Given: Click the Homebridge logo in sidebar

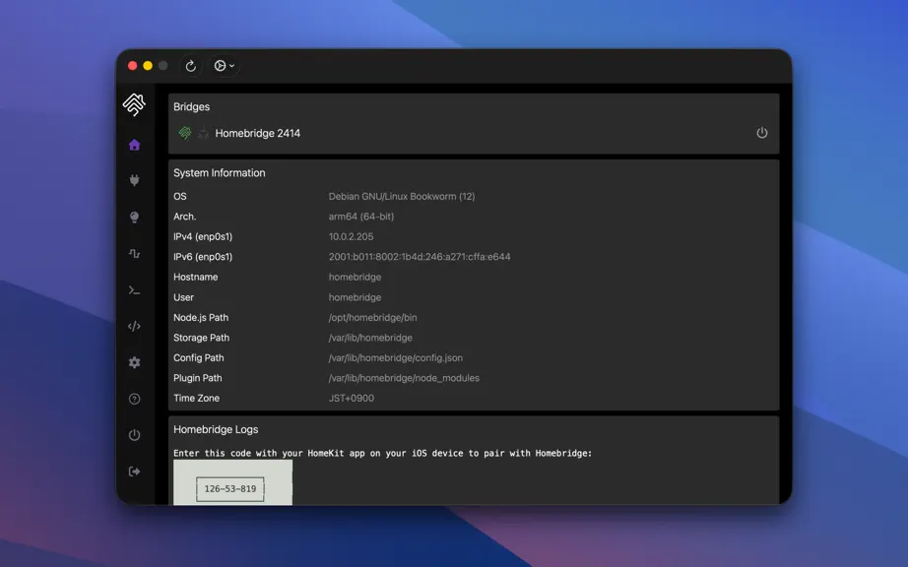Looking at the screenshot, I should pos(134,104).
